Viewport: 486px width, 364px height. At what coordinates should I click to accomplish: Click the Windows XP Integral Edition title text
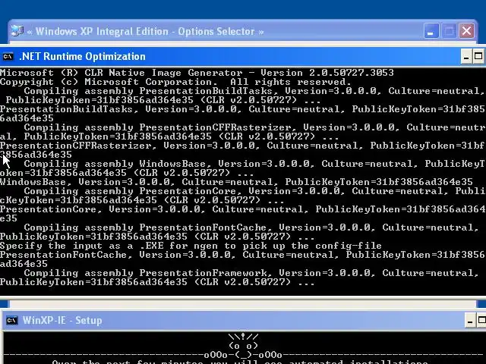click(x=145, y=31)
